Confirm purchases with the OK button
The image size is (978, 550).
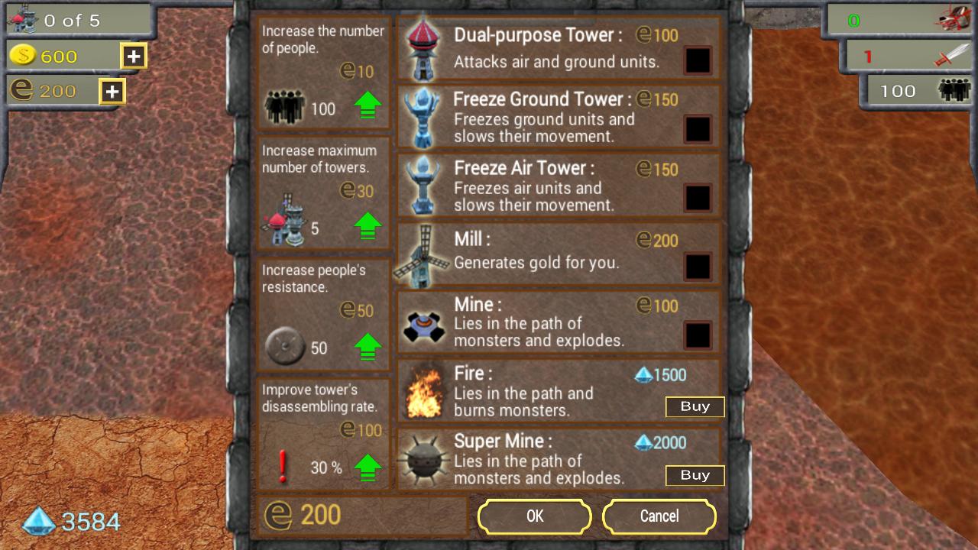point(535,516)
